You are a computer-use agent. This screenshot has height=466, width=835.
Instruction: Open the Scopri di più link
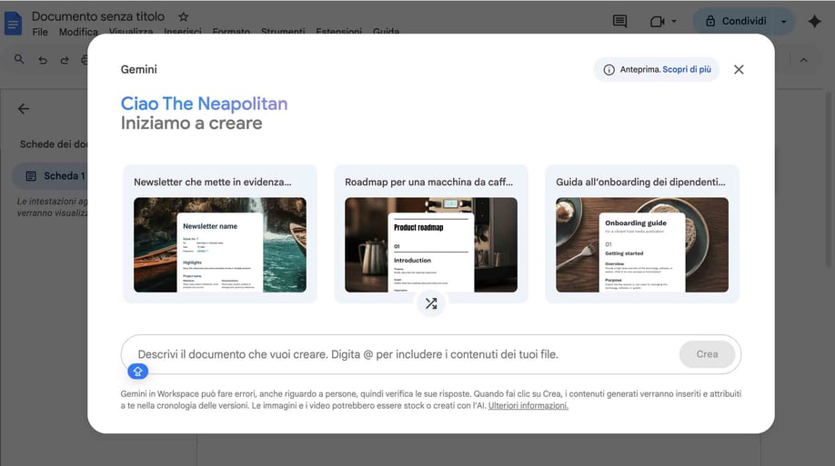[x=687, y=70]
